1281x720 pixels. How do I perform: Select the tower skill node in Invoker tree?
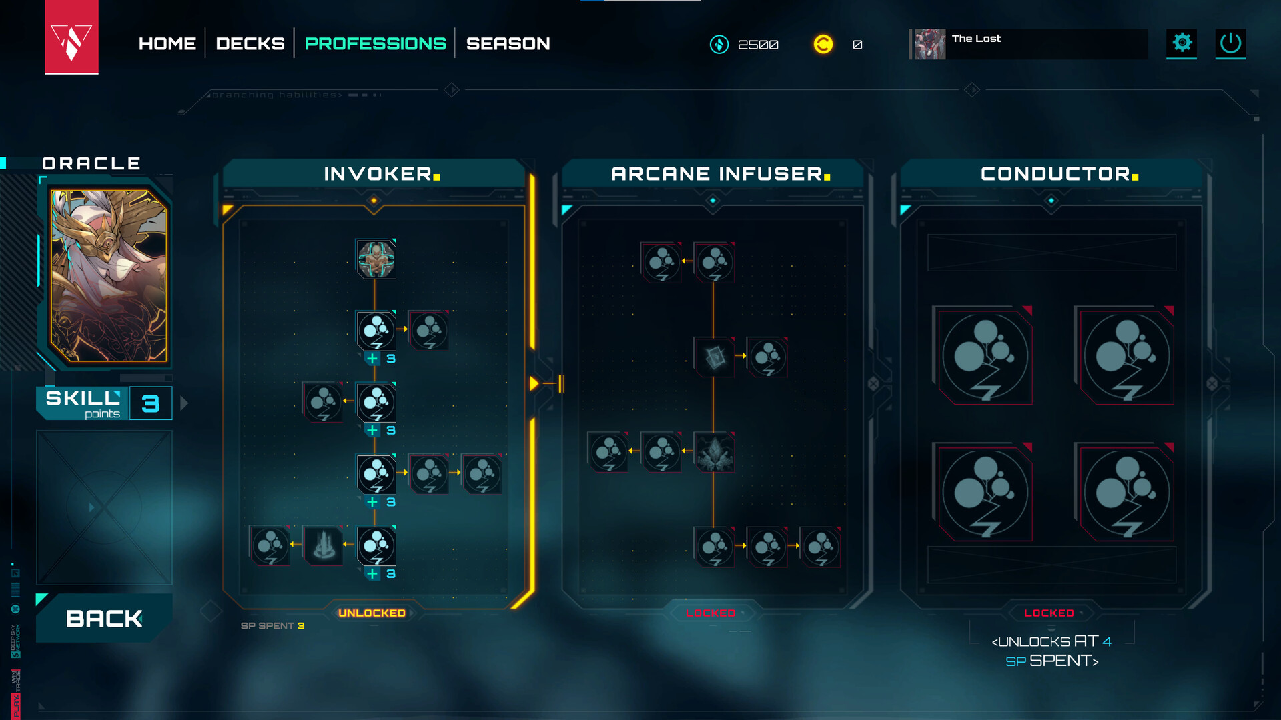click(324, 545)
